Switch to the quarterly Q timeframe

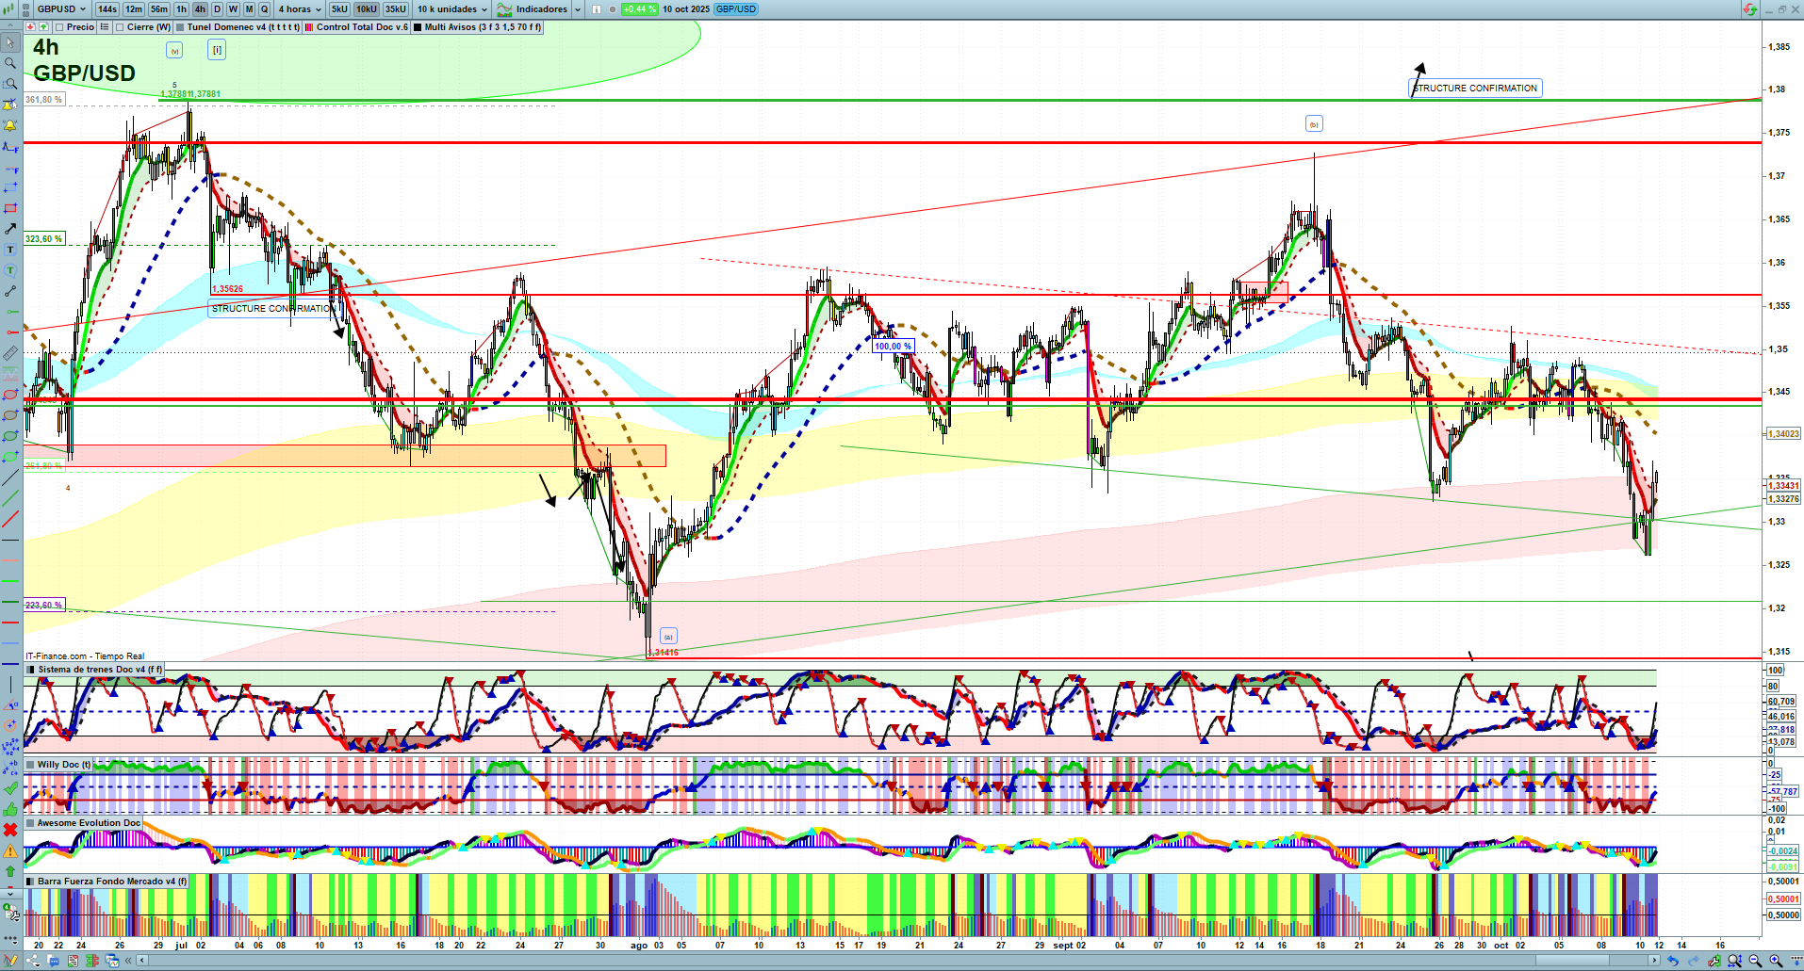point(265,9)
